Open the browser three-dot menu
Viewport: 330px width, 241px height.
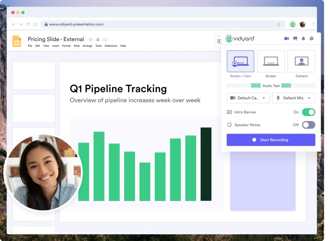pyautogui.click(x=313, y=24)
